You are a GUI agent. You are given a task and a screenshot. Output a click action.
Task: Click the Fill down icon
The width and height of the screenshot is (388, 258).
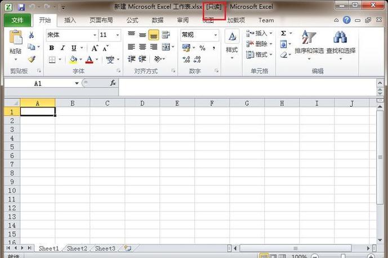click(x=284, y=44)
